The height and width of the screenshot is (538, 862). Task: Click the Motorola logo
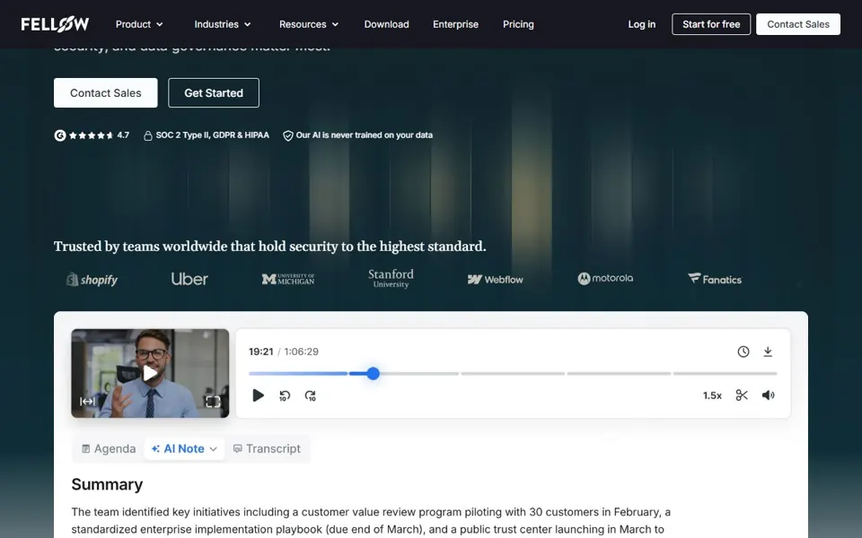tap(605, 278)
